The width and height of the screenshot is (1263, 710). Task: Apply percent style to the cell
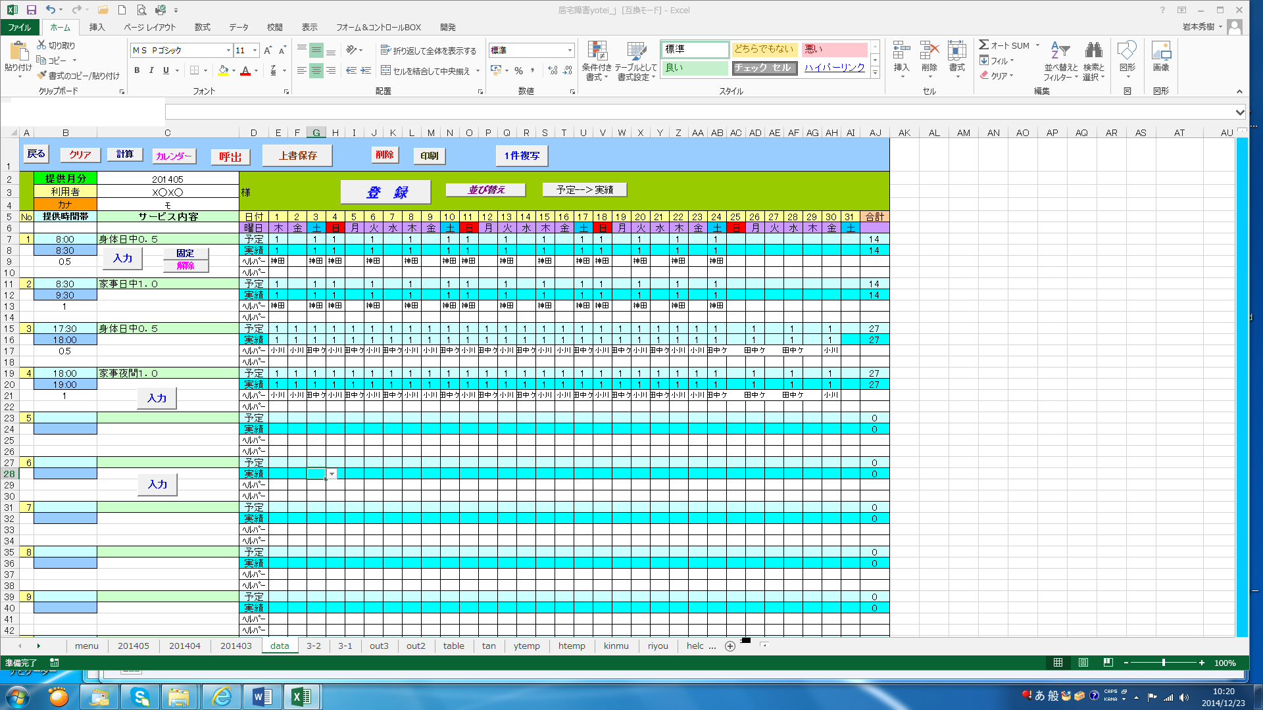(518, 70)
